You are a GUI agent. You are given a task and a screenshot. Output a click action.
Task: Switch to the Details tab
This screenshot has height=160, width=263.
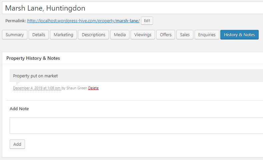(39, 35)
